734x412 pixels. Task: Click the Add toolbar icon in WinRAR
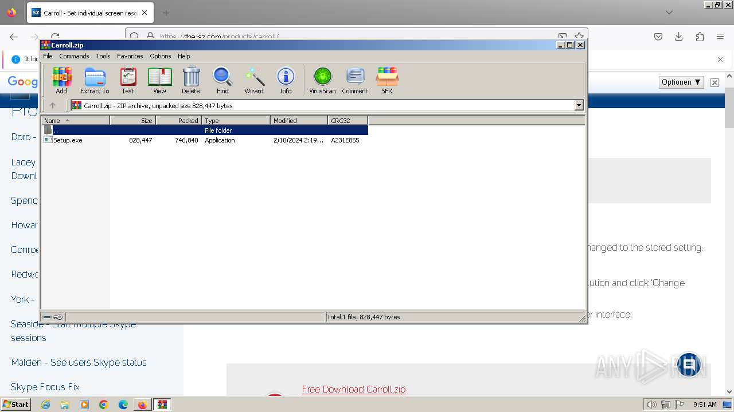pyautogui.click(x=61, y=80)
